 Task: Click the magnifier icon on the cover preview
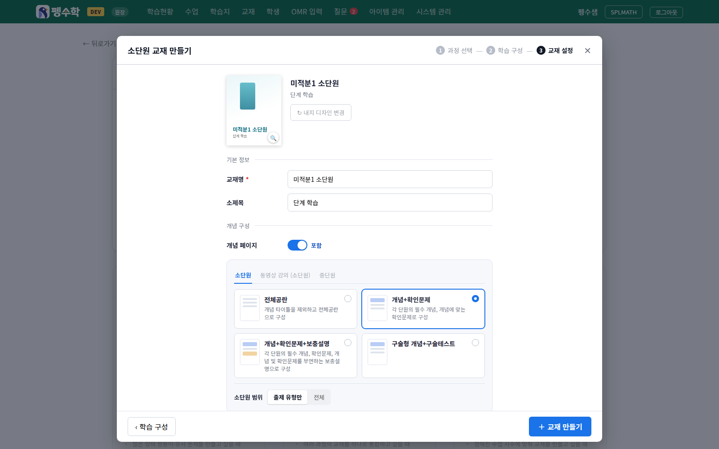[x=273, y=138]
